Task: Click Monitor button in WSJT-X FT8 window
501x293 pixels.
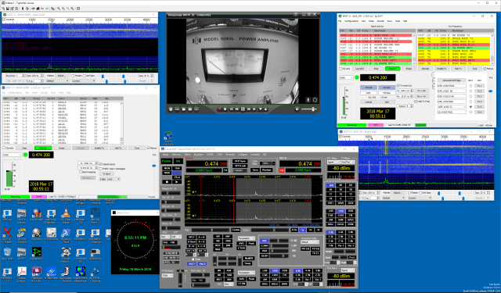Action: [392, 69]
